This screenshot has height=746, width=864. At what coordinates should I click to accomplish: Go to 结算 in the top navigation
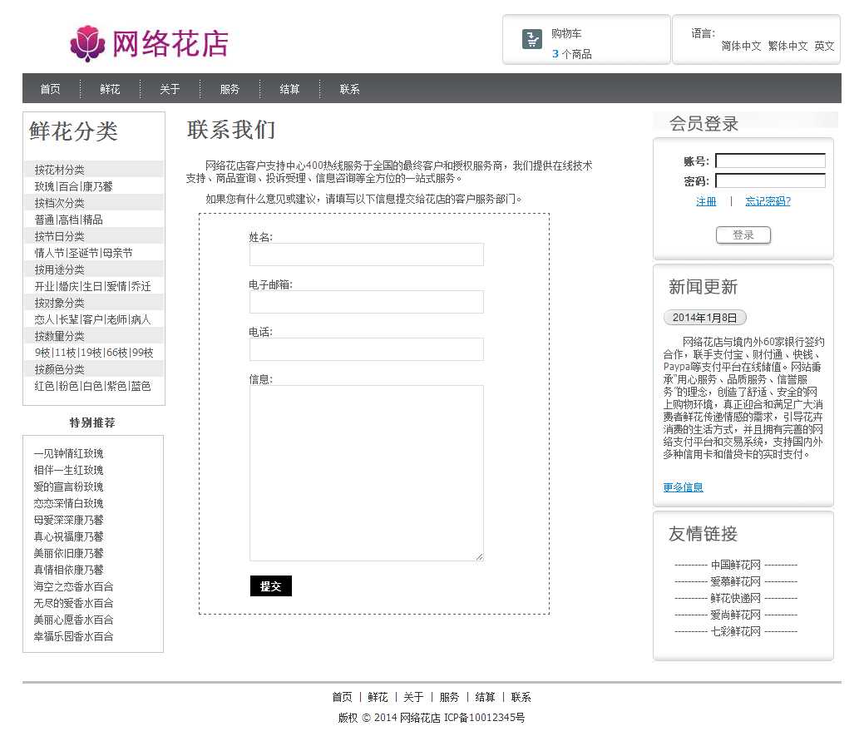[289, 89]
